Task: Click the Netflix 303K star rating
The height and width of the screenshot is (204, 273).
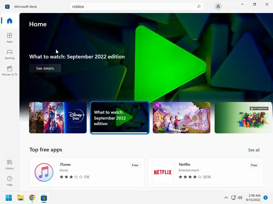Action: pos(195,177)
